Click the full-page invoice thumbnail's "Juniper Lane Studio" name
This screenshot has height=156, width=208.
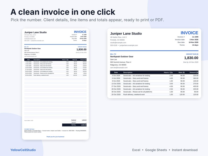[35, 32]
